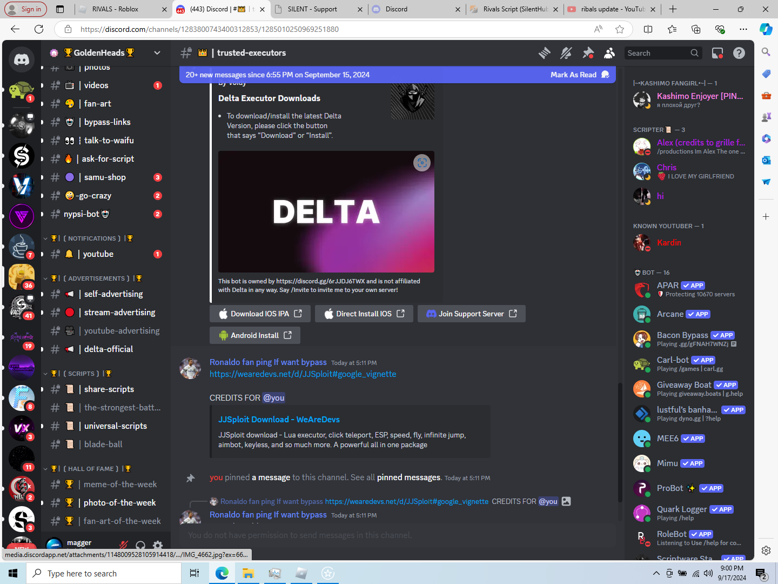778x584 pixels.
Task: Open new browser tab plus button
Action: pyautogui.click(x=673, y=9)
